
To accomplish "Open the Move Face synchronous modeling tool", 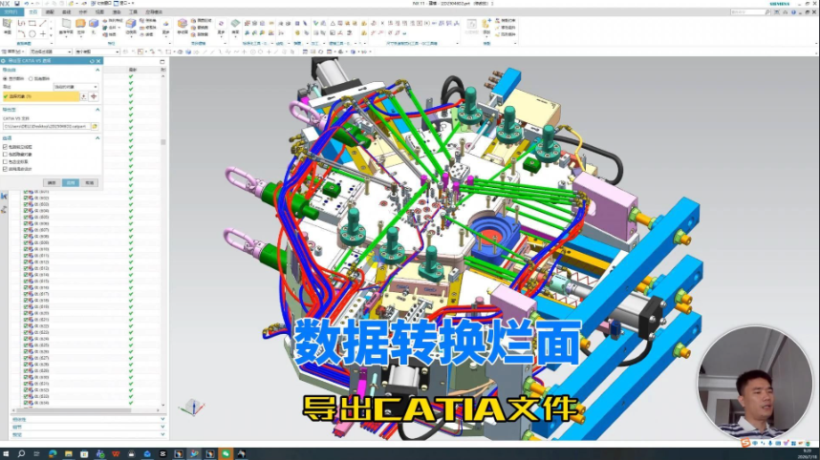I will (182, 26).
